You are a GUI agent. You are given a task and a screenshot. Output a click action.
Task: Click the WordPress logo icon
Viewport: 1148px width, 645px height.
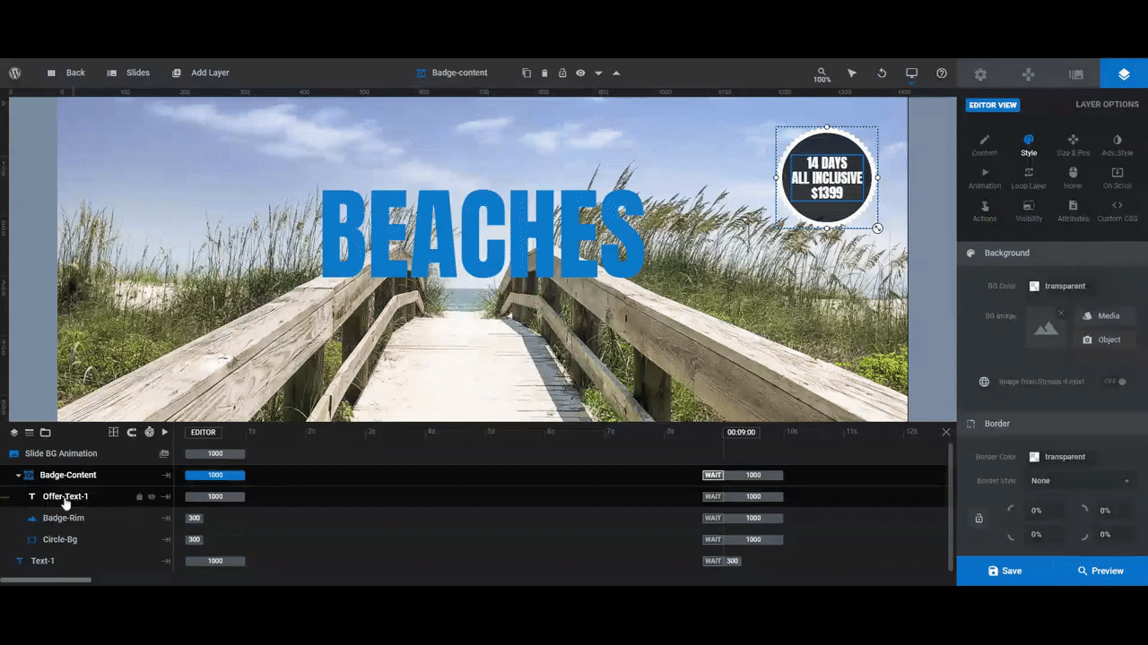(15, 73)
